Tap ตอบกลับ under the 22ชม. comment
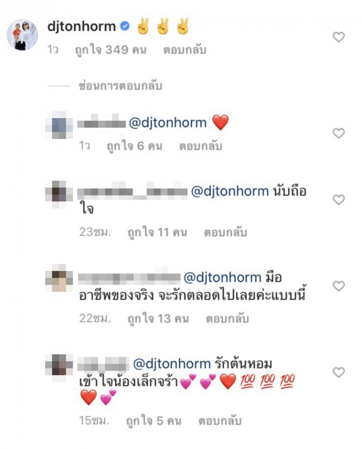362x449 pixels. [x=228, y=319]
